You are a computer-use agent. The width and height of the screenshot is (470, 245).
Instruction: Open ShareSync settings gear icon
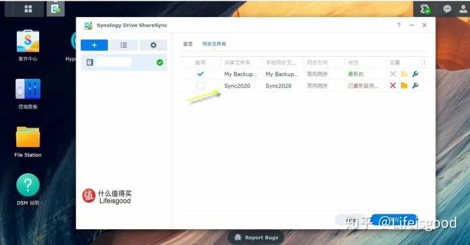[153, 45]
